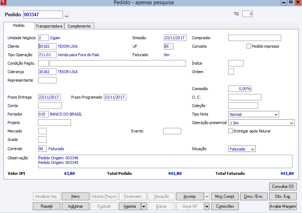This screenshot has height=213, width=302.
Task: Click the Tipo Operação code field
Action: [47, 55]
